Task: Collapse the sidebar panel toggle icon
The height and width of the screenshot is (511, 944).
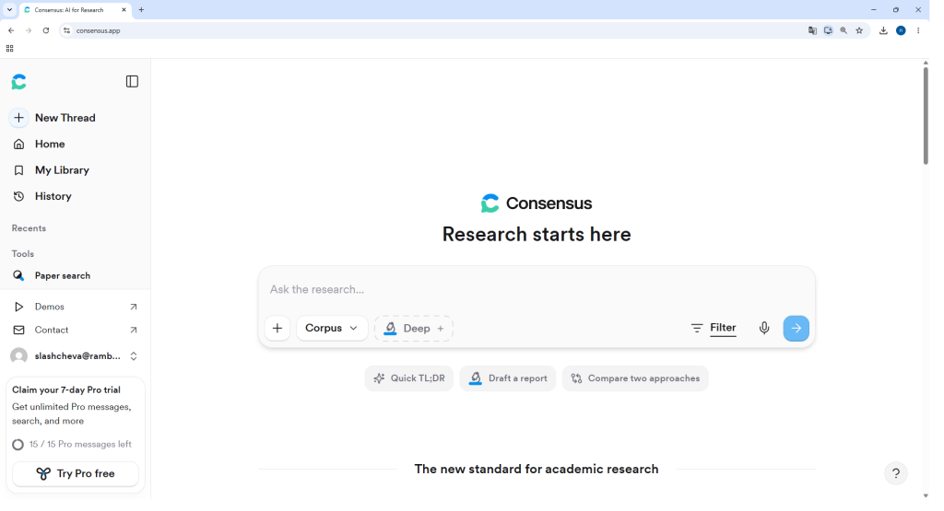Action: tap(132, 81)
